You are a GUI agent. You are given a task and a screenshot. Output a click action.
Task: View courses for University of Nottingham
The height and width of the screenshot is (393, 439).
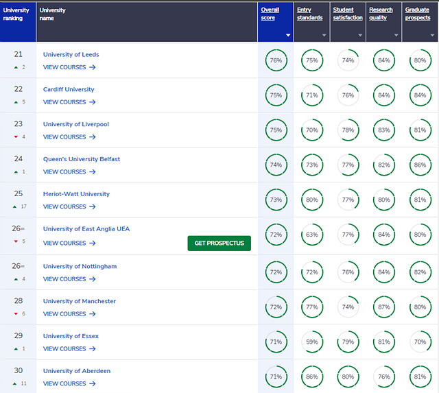click(x=69, y=279)
